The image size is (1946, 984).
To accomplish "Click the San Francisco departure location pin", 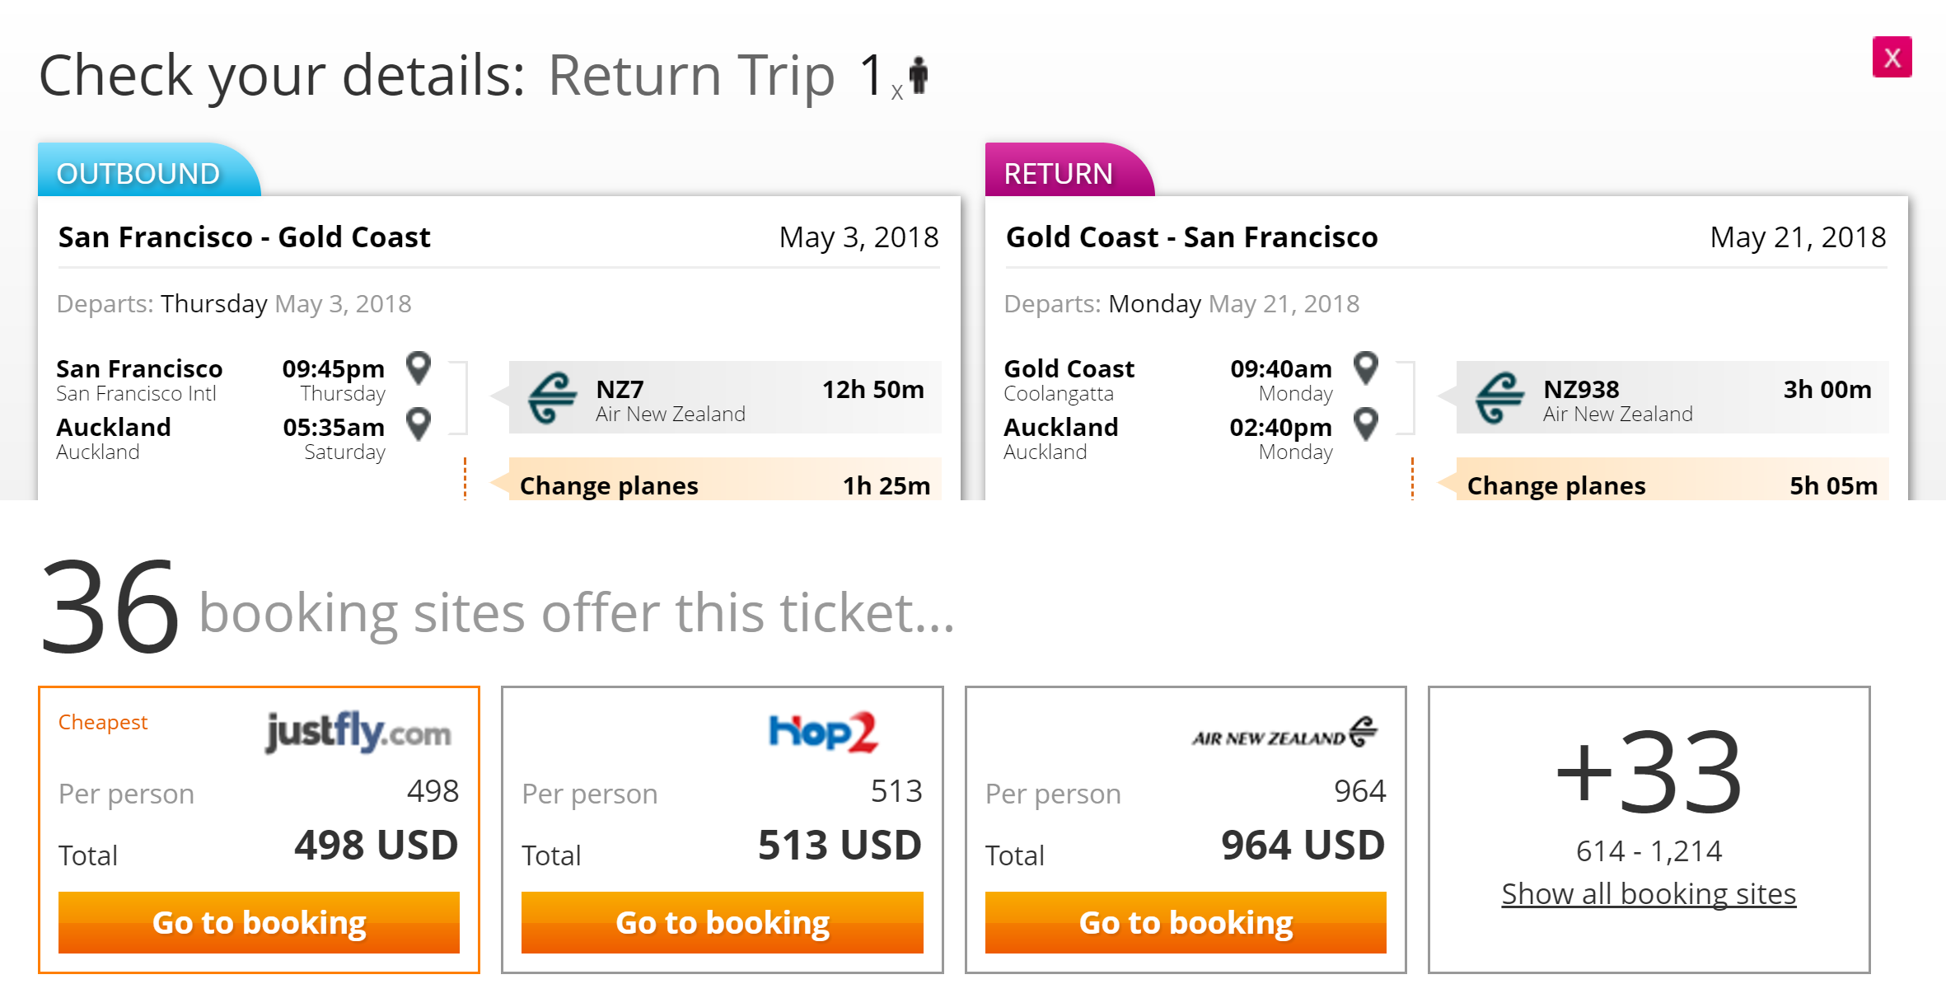I will tap(419, 368).
